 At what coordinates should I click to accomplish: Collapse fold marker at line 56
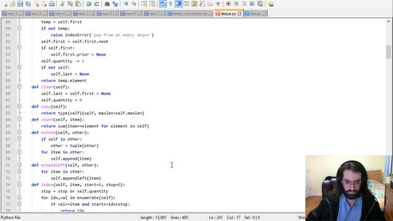pyautogui.click(x=19, y=68)
